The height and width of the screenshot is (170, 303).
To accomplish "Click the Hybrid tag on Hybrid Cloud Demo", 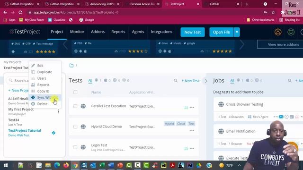I will click(x=169, y=124).
